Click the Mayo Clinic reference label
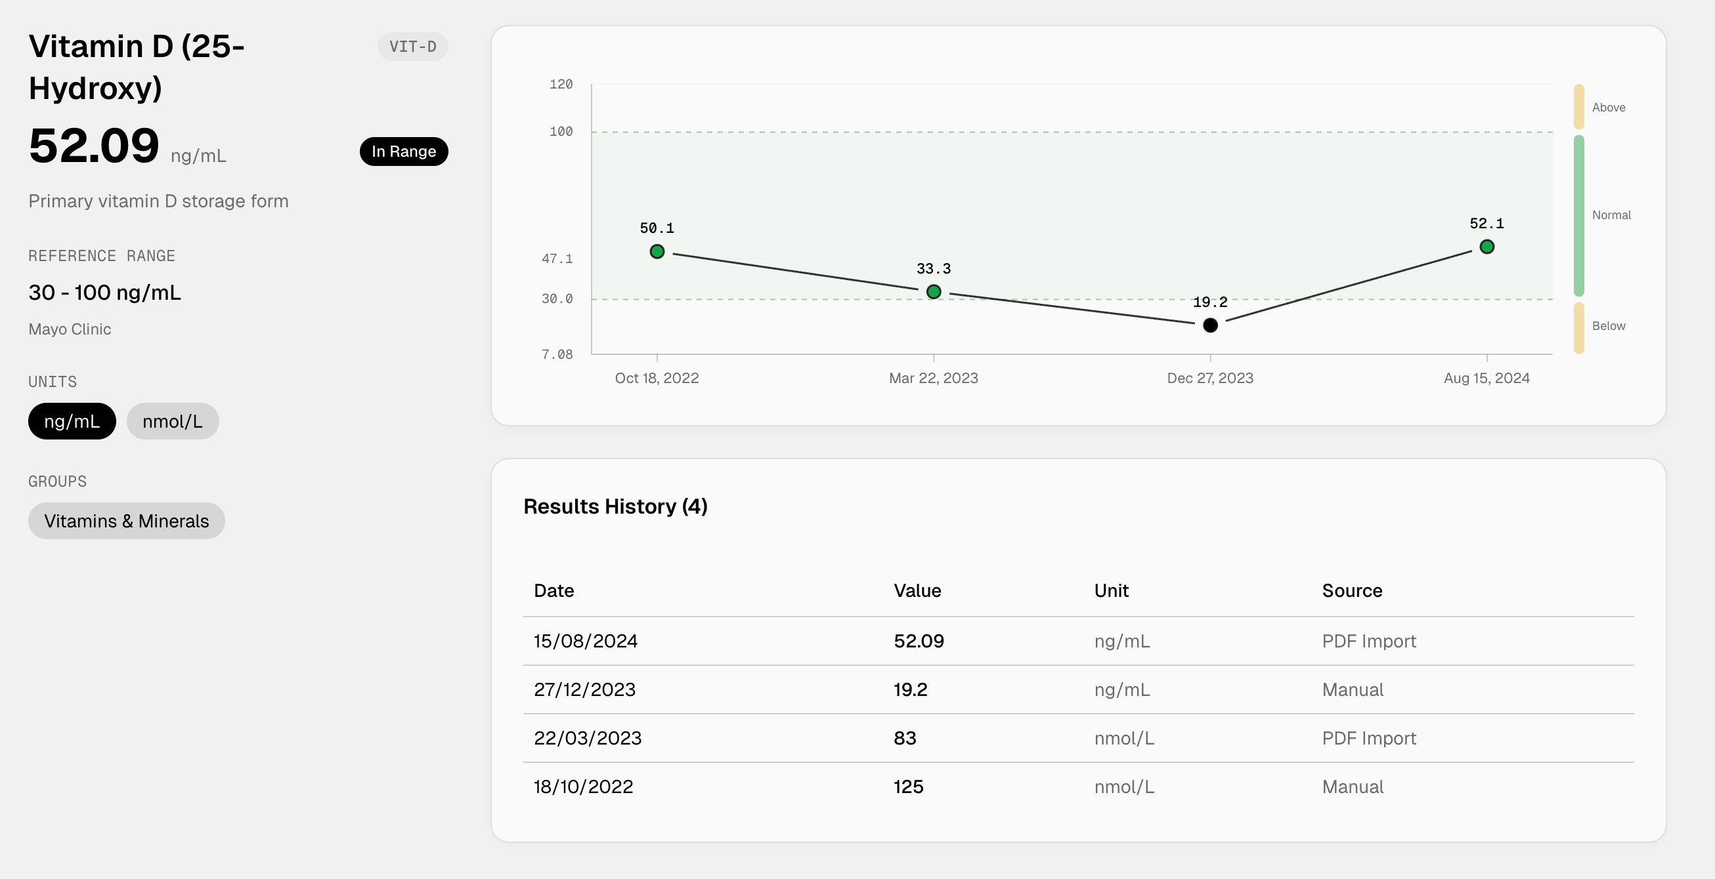Image resolution: width=1715 pixels, height=879 pixels. pyautogui.click(x=69, y=329)
